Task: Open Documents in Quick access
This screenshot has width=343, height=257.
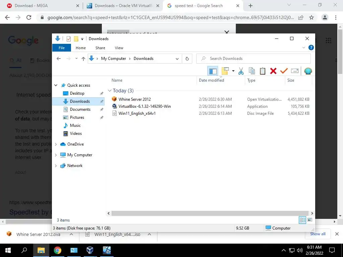Action: [80, 109]
